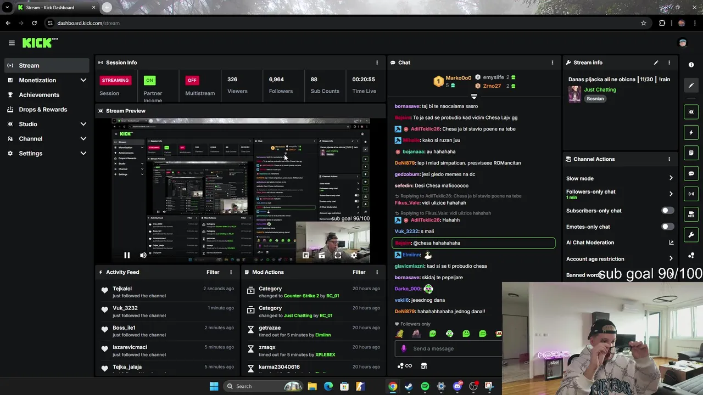This screenshot has height=395, width=703.
Task: Bookmark this page with the star icon
Action: [x=643, y=23]
